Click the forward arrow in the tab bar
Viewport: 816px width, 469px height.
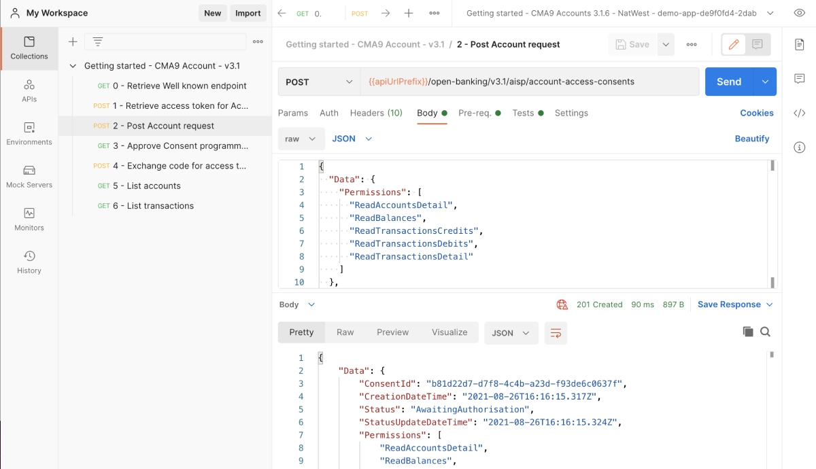click(x=386, y=13)
